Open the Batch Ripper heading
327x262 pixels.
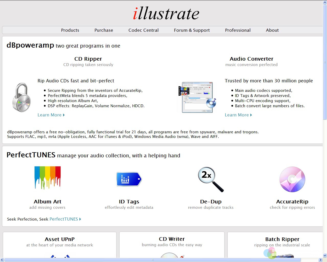[282, 239]
